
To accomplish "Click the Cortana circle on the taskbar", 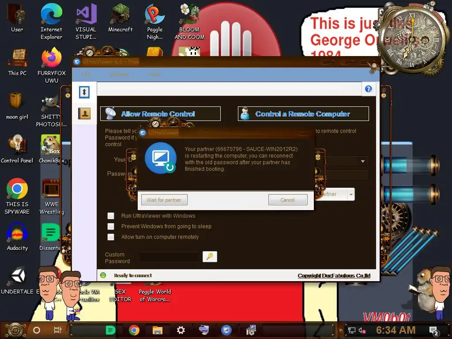I will click(36, 330).
